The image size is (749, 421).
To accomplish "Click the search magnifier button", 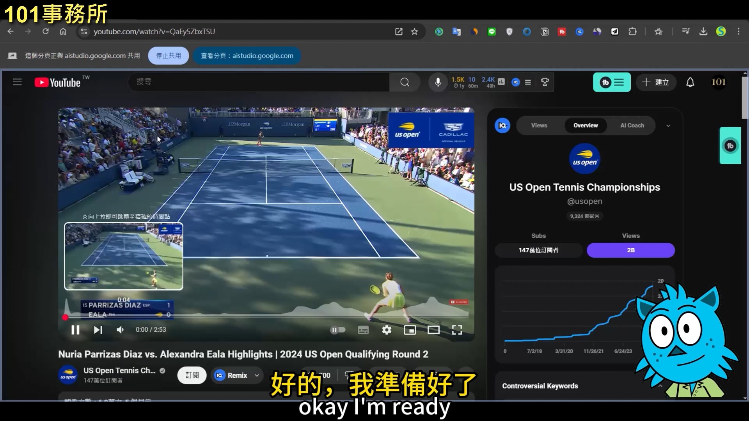I will tap(405, 82).
